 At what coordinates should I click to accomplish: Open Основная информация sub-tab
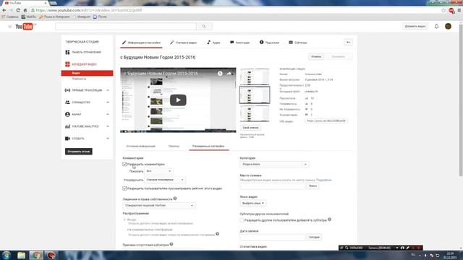pos(141,146)
